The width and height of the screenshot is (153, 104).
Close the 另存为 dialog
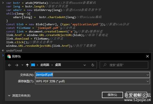[147, 56]
